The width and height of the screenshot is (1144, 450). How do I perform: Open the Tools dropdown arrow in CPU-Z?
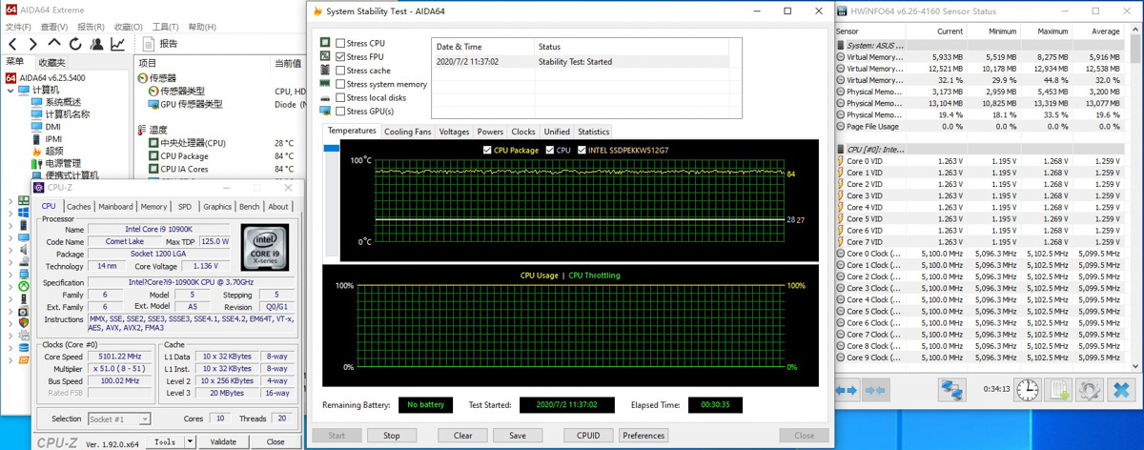pos(191,442)
